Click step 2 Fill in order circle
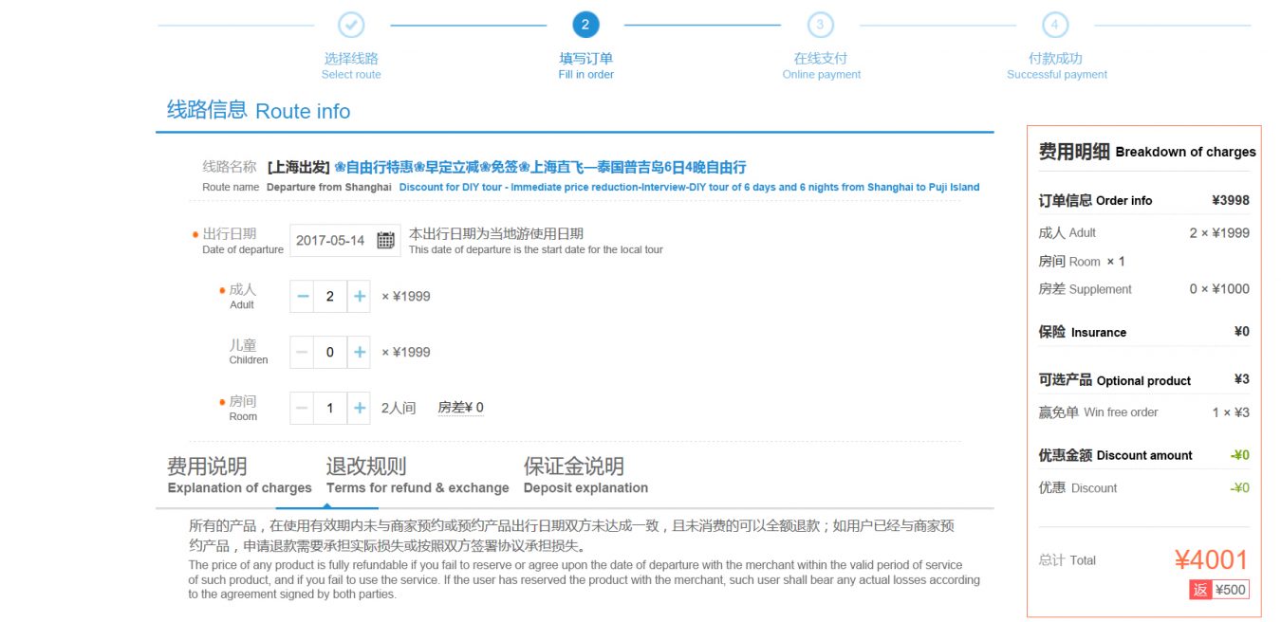The width and height of the screenshot is (1281, 622). (x=585, y=25)
